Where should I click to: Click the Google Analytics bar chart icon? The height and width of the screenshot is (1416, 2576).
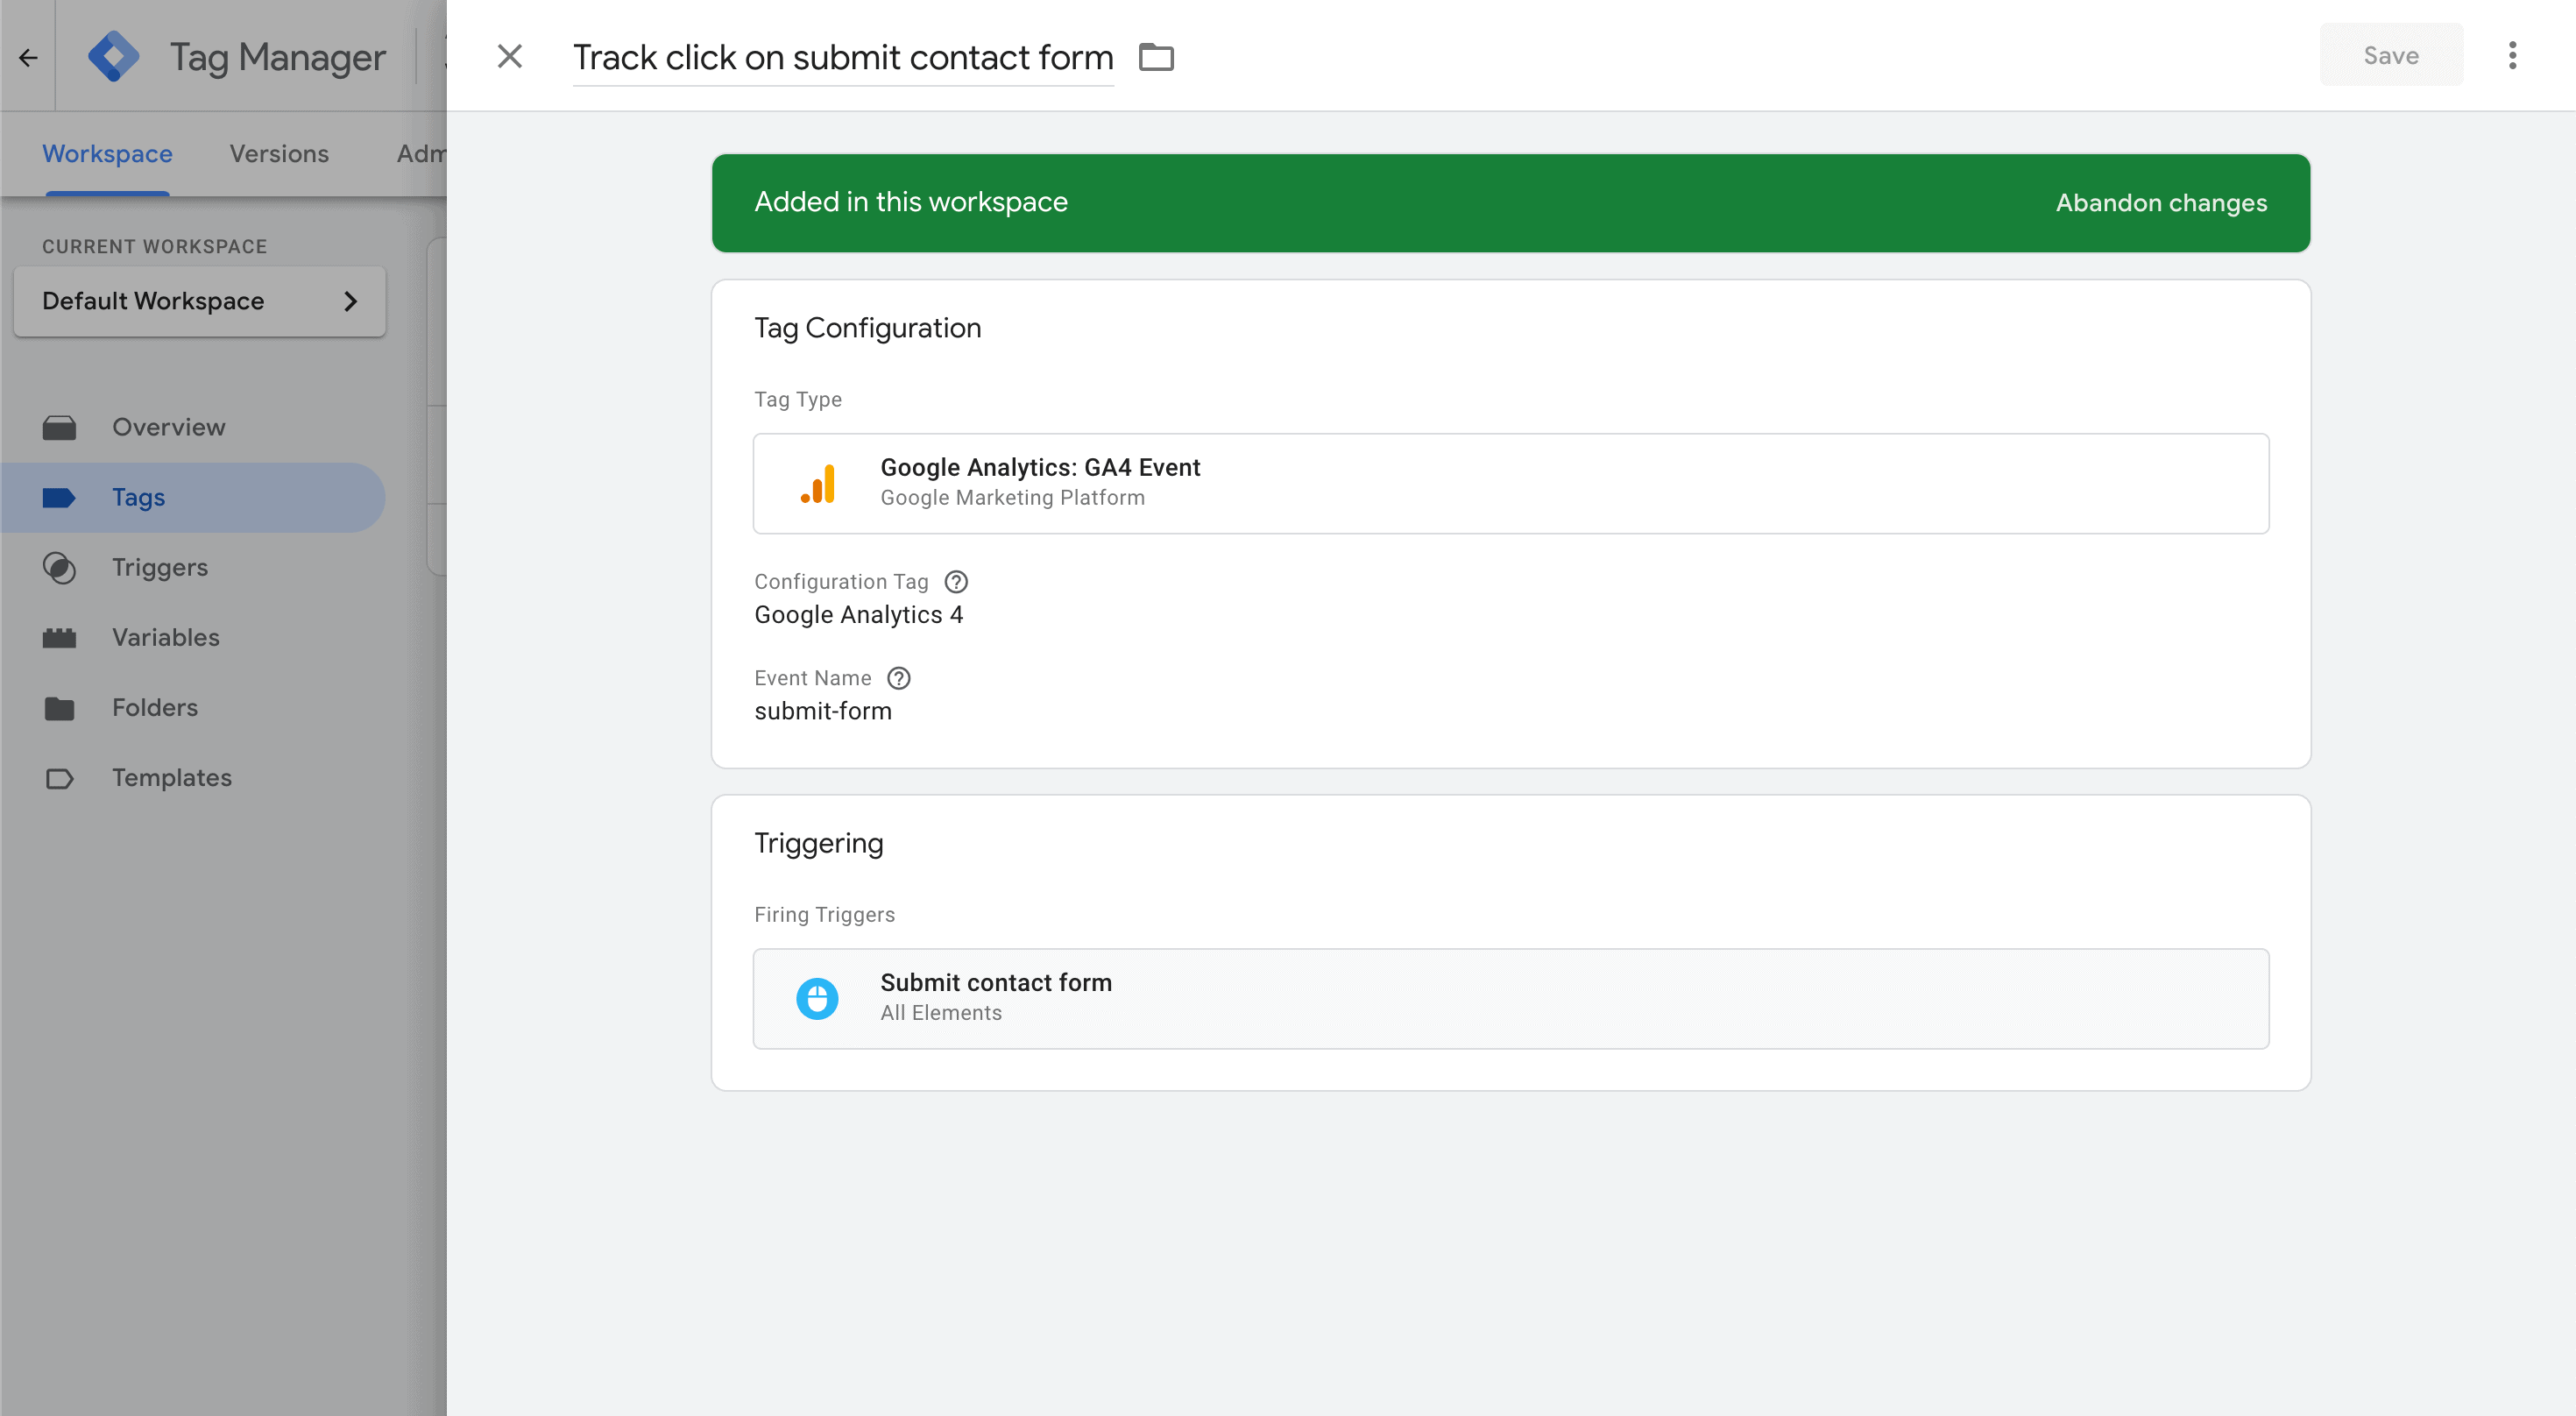click(818, 484)
